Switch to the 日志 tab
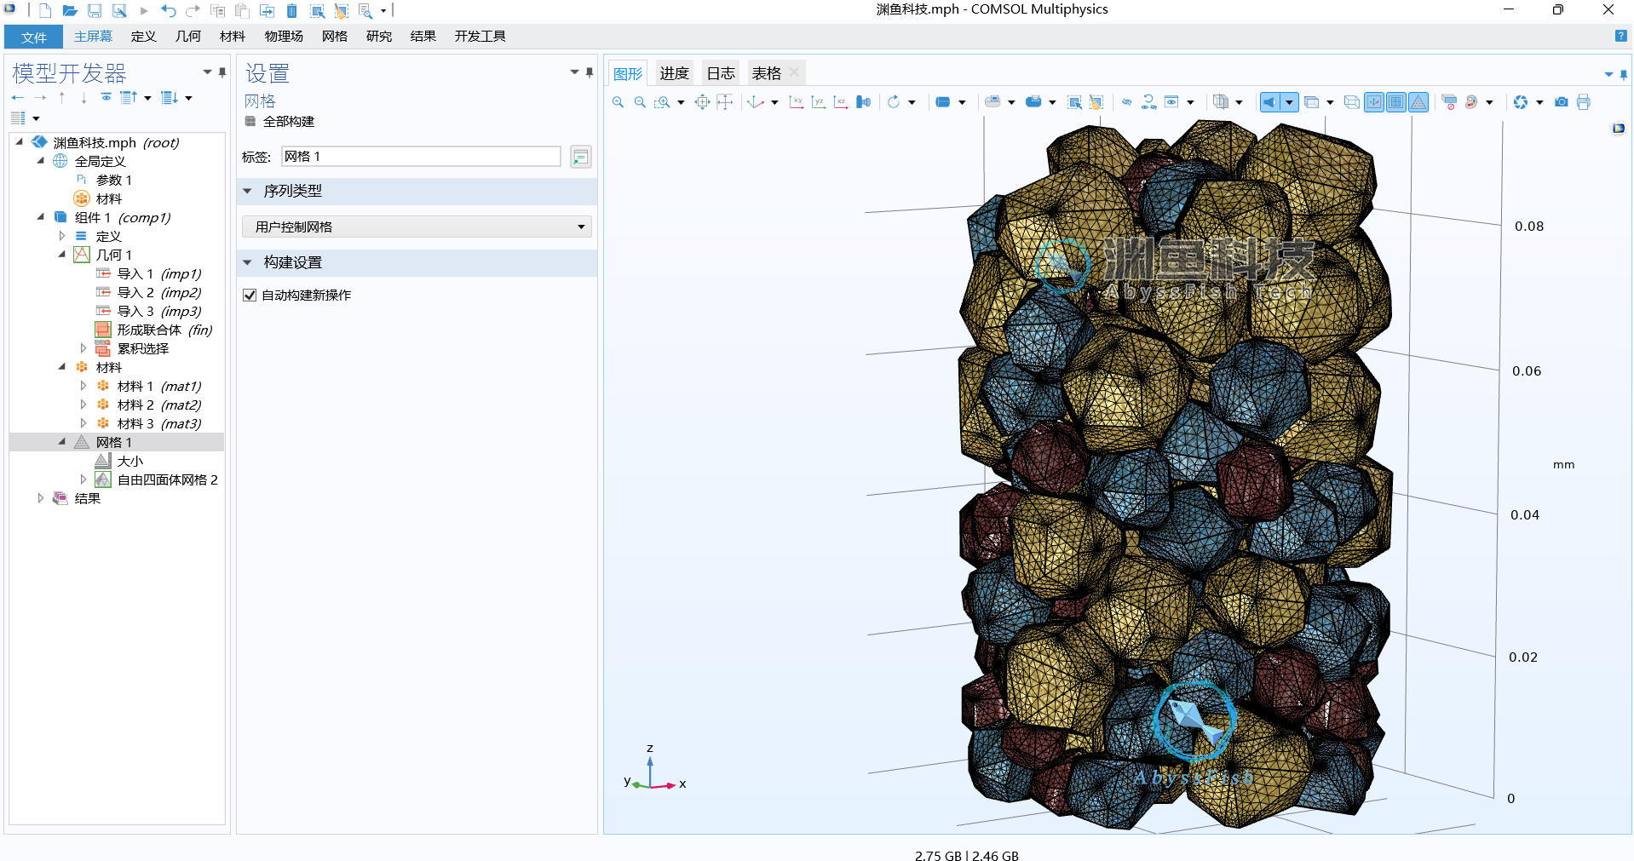Screen dimensions: 1634x861 click(720, 73)
